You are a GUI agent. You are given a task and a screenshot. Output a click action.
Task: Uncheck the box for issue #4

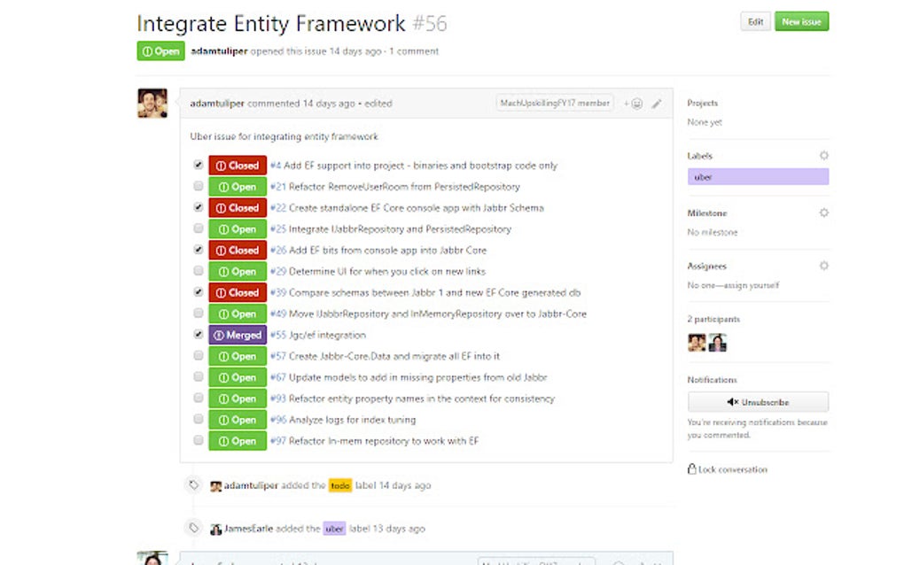pos(199,165)
